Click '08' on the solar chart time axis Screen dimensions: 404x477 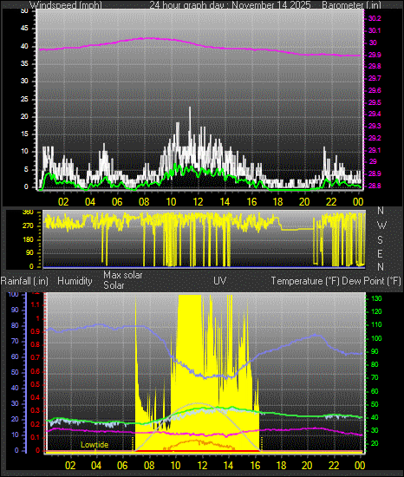pos(148,466)
